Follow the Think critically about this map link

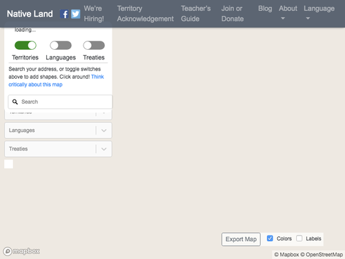pyautogui.click(x=56, y=81)
